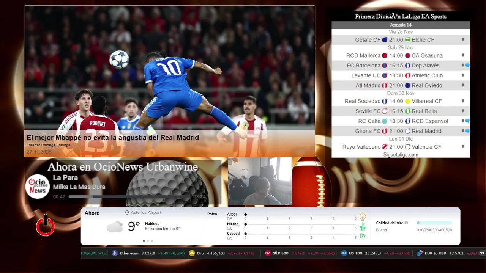Open the US 100 ticker label
486x273 pixels.
(x=355, y=253)
